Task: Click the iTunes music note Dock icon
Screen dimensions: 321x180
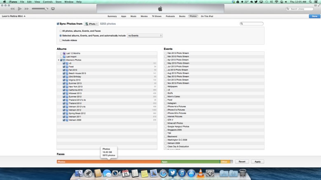Action: point(182,173)
